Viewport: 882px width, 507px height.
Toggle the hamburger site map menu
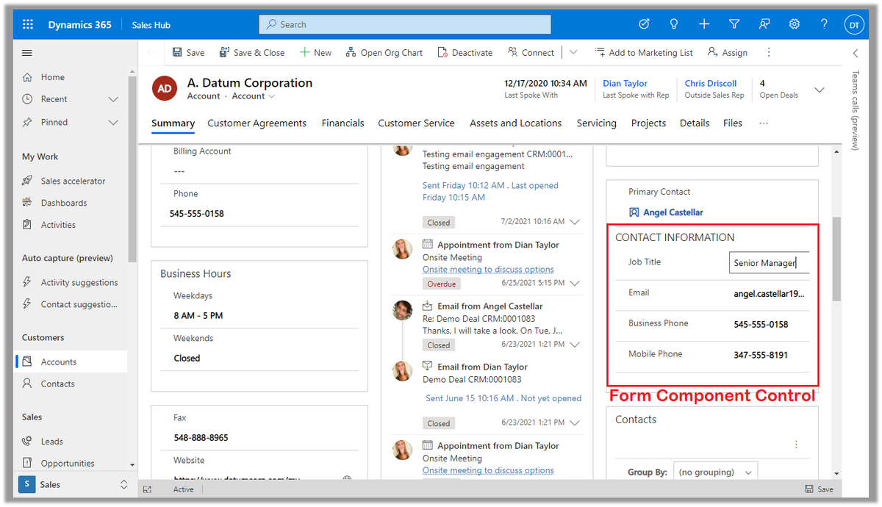(x=27, y=53)
